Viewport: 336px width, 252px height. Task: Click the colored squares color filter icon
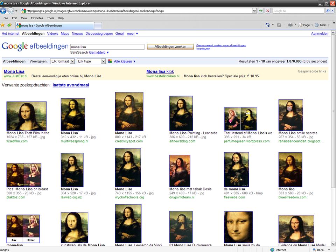(x=110, y=61)
